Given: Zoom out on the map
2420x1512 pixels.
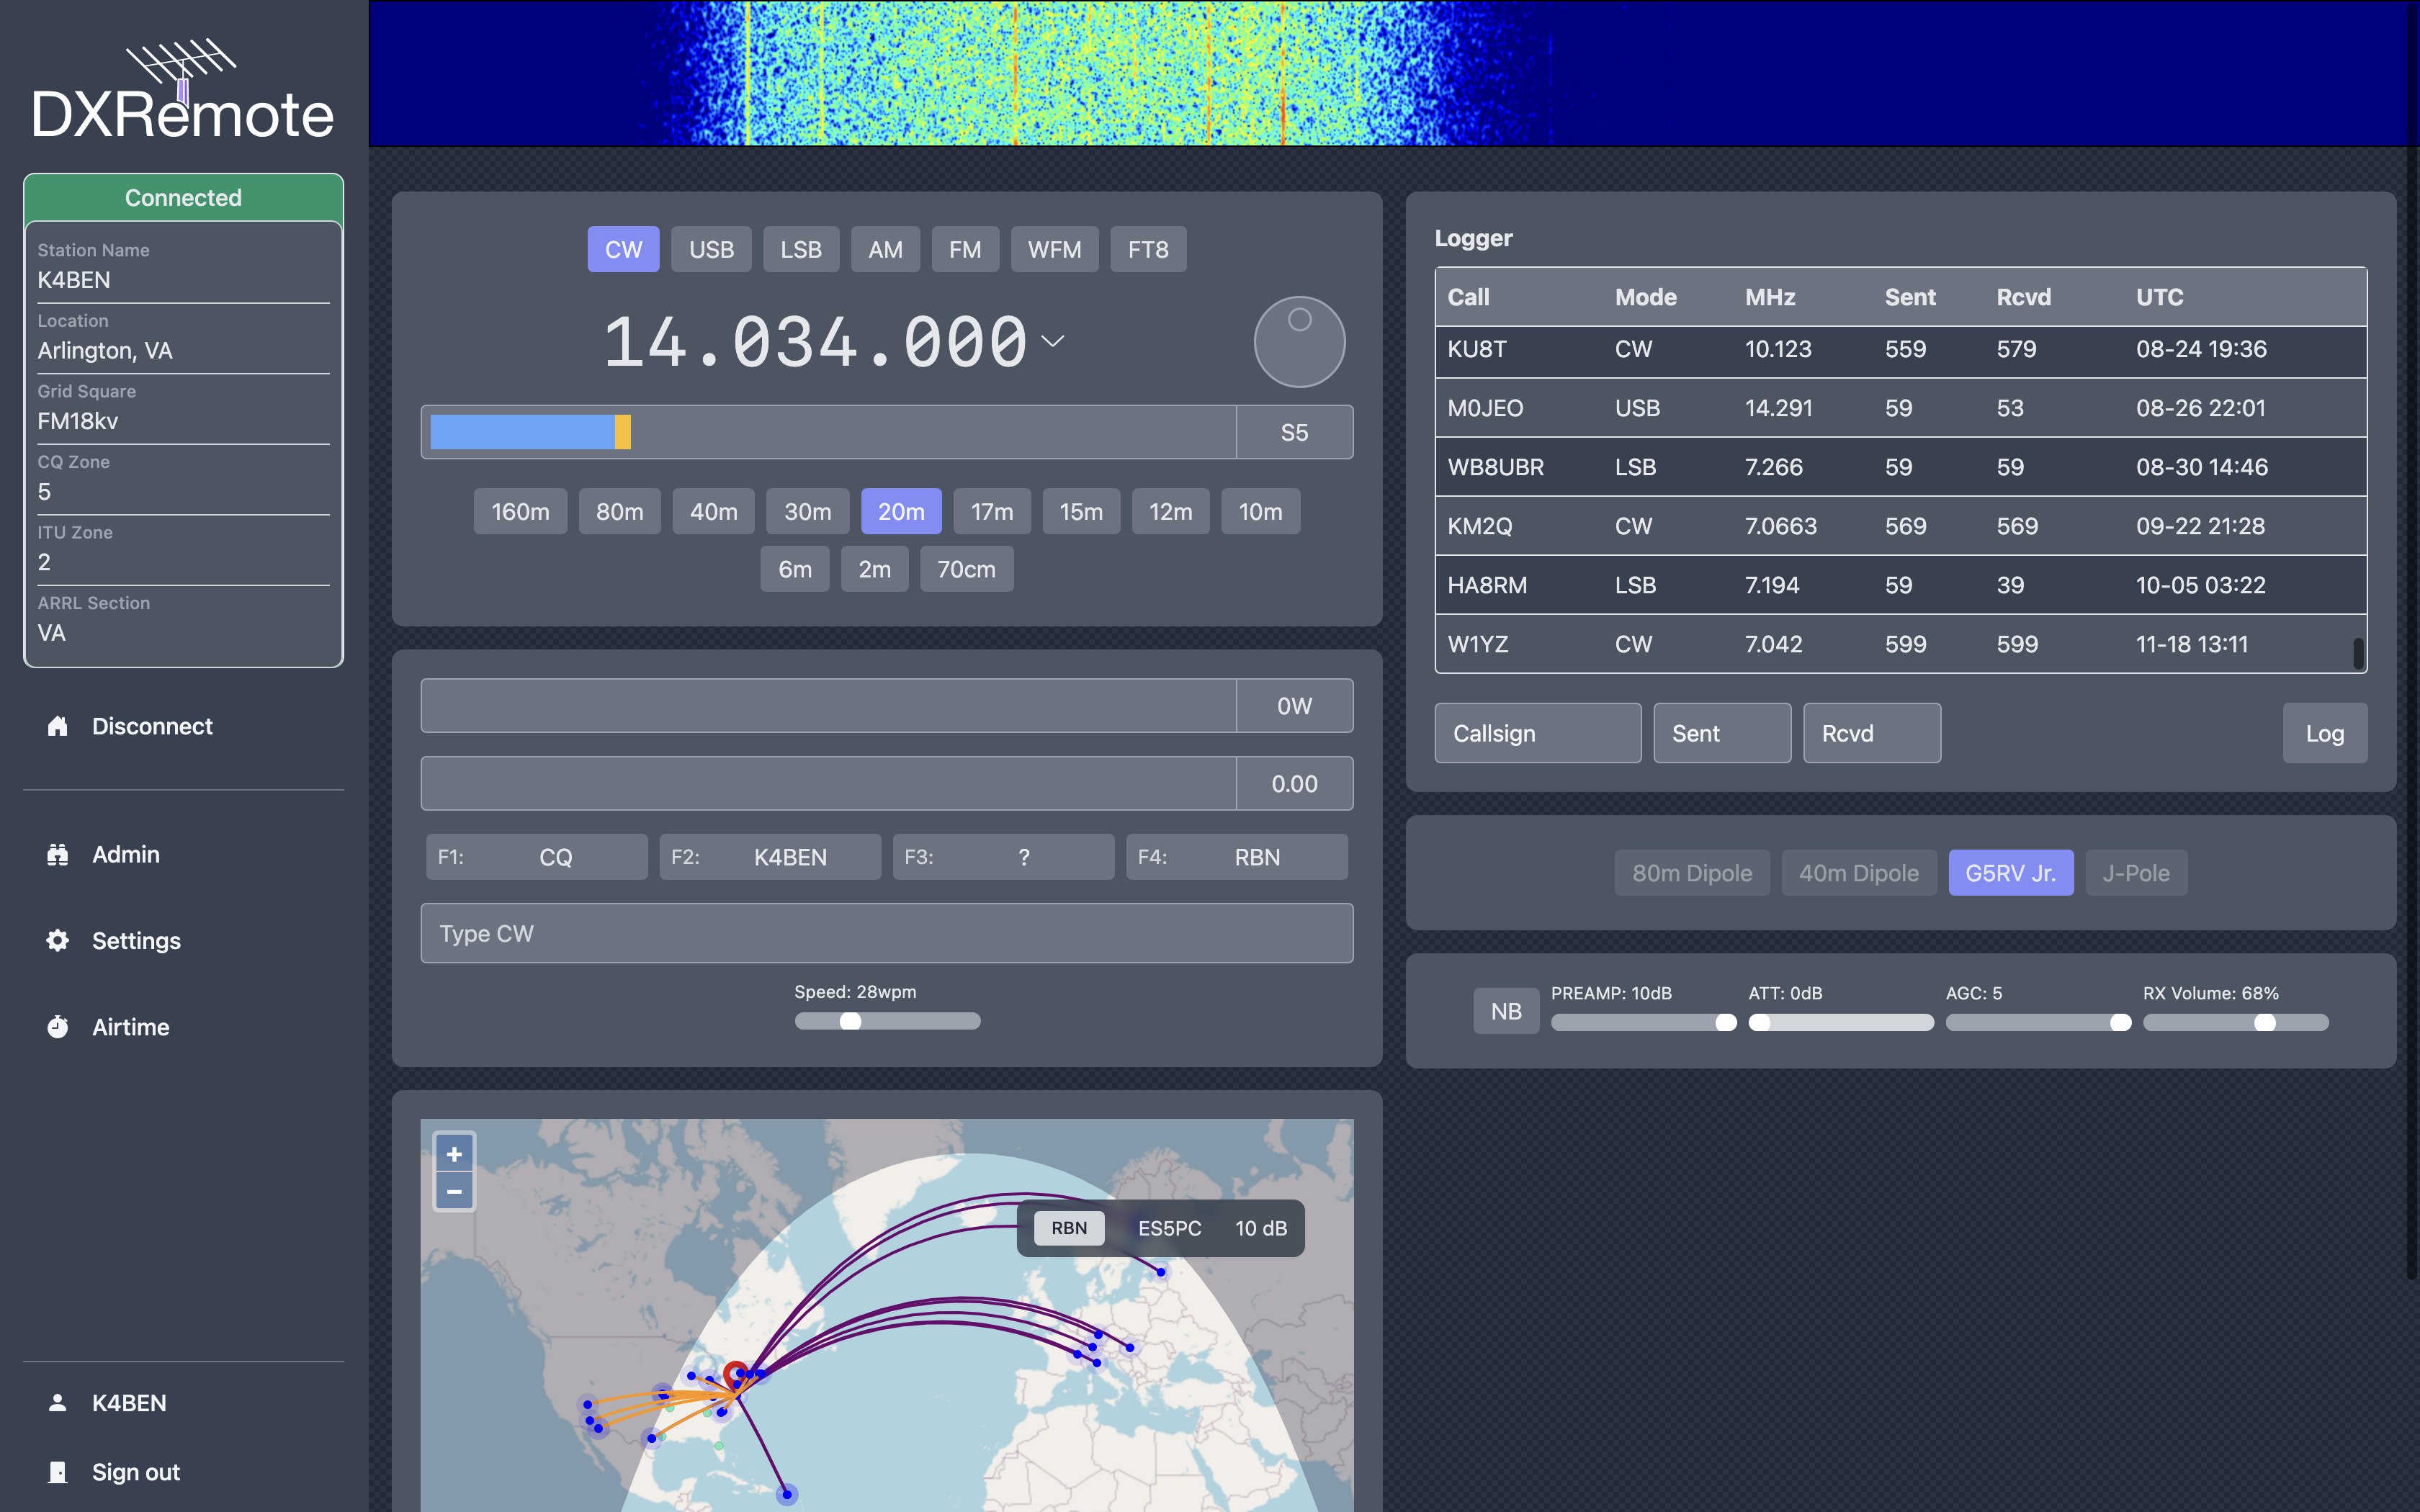Looking at the screenshot, I should coord(454,1191).
